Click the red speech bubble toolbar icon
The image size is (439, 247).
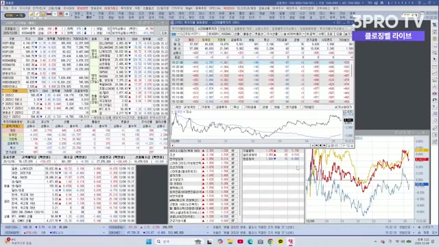[60, 14]
